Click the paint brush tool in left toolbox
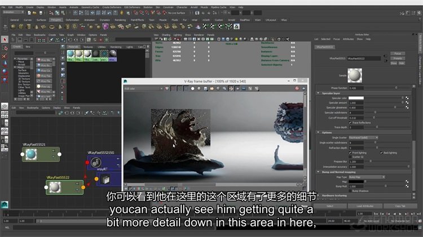Viewport: 423px width, 237px height. pyautogui.click(x=5, y=56)
